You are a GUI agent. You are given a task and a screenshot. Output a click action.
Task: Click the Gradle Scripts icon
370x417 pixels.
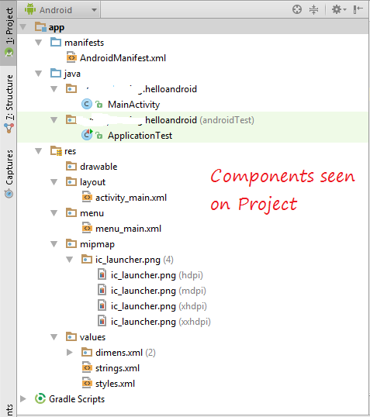tap(40, 398)
